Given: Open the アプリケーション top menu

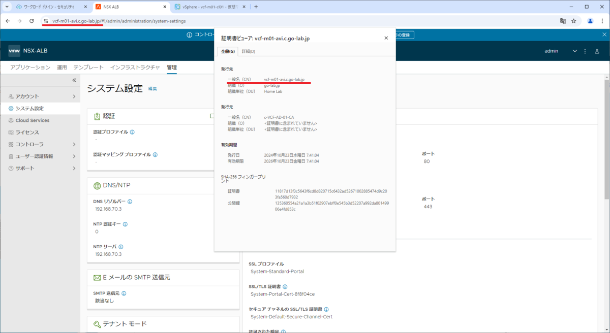Looking at the screenshot, I should (30, 67).
